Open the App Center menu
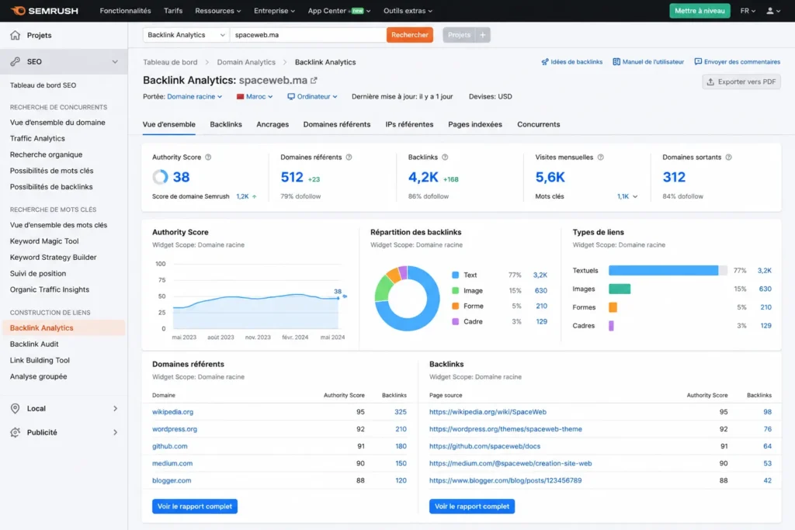 tap(338, 11)
